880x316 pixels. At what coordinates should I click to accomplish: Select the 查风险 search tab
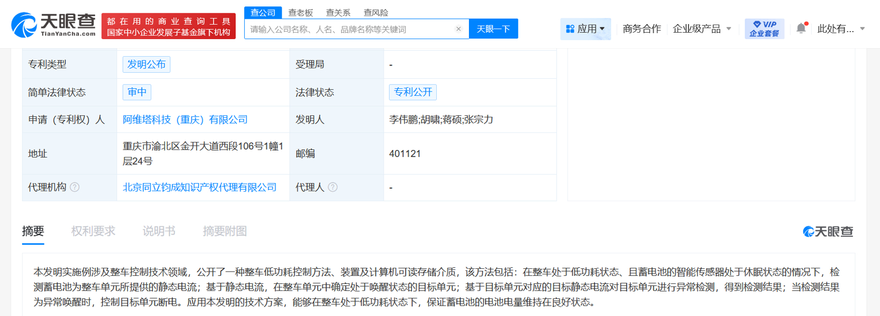tap(376, 12)
